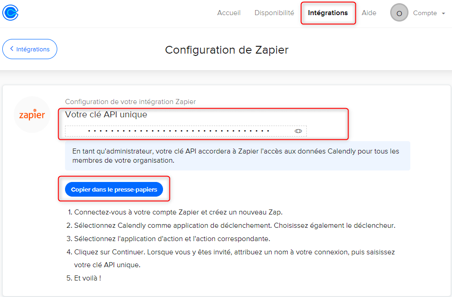The height and width of the screenshot is (297, 452).
Task: Return via the Intégrations back button
Action: pos(30,49)
